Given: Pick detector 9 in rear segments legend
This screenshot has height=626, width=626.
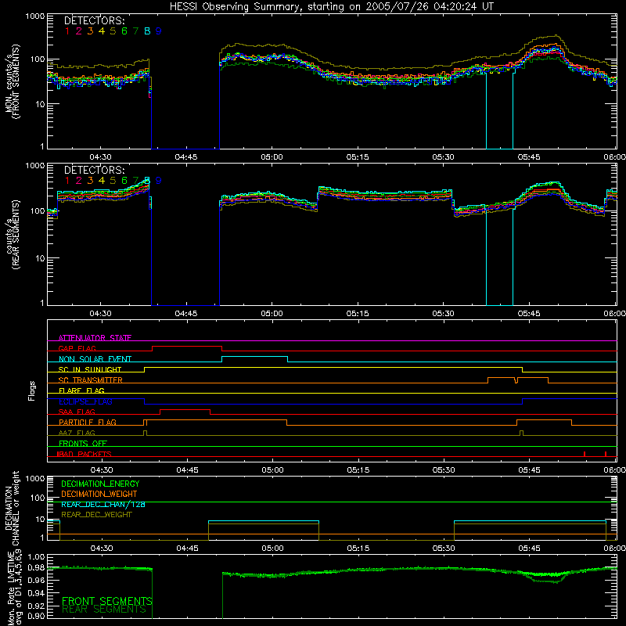Looking at the screenshot, I should 159,181.
